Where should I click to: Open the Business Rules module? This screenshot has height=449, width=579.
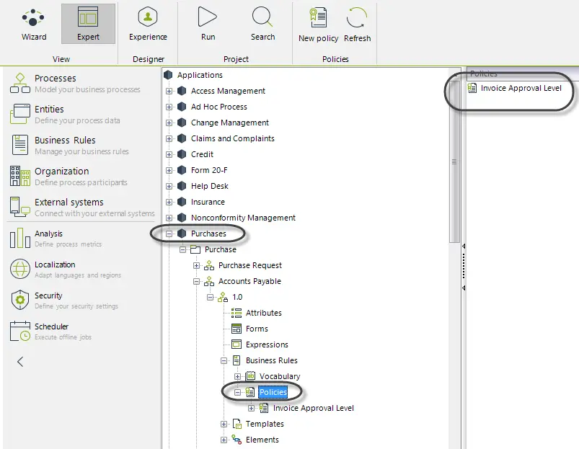(x=70, y=146)
